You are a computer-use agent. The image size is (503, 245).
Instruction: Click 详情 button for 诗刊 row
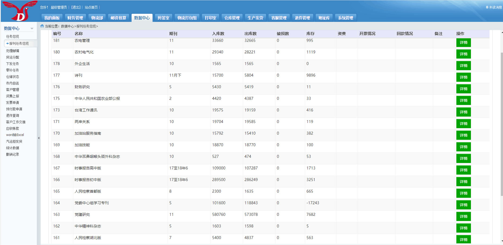(463, 77)
